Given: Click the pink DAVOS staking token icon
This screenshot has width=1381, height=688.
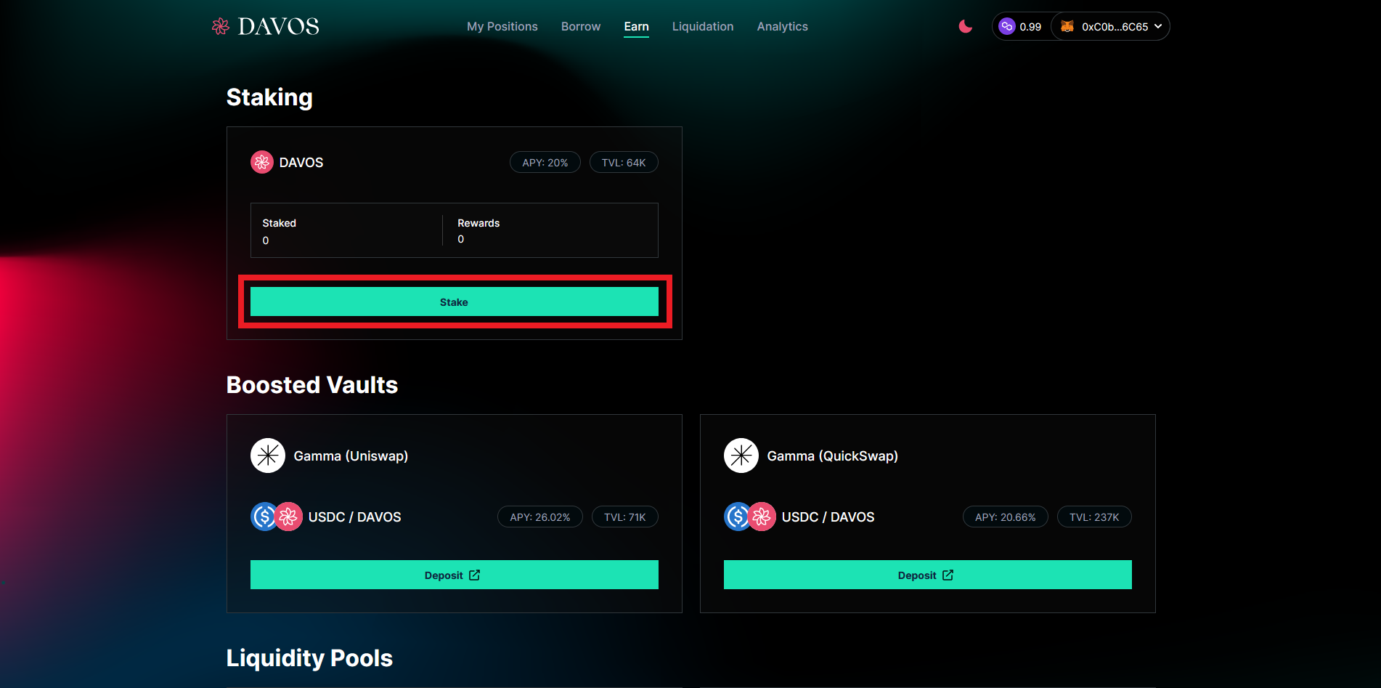Looking at the screenshot, I should (x=262, y=162).
